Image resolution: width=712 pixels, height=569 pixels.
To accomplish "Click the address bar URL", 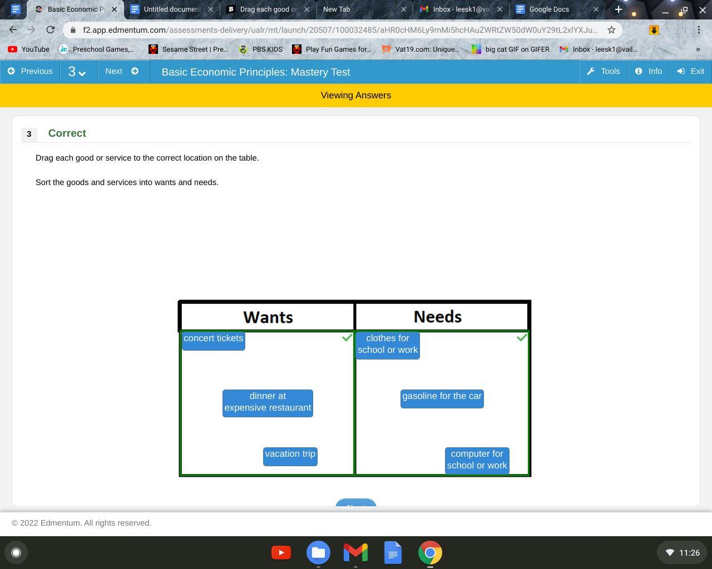I will (340, 30).
